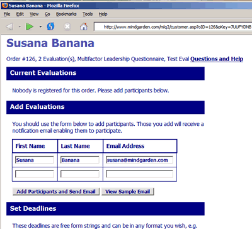The width and height of the screenshot is (252, 229).
Task: Click the 'Order #126, 2 Evaluation(s)' text
Action: [41, 59]
